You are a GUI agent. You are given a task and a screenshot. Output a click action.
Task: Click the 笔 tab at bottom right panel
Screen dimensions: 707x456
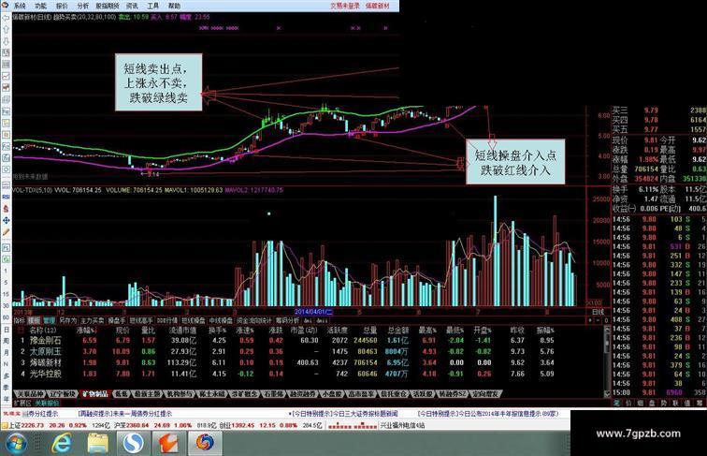(616, 404)
